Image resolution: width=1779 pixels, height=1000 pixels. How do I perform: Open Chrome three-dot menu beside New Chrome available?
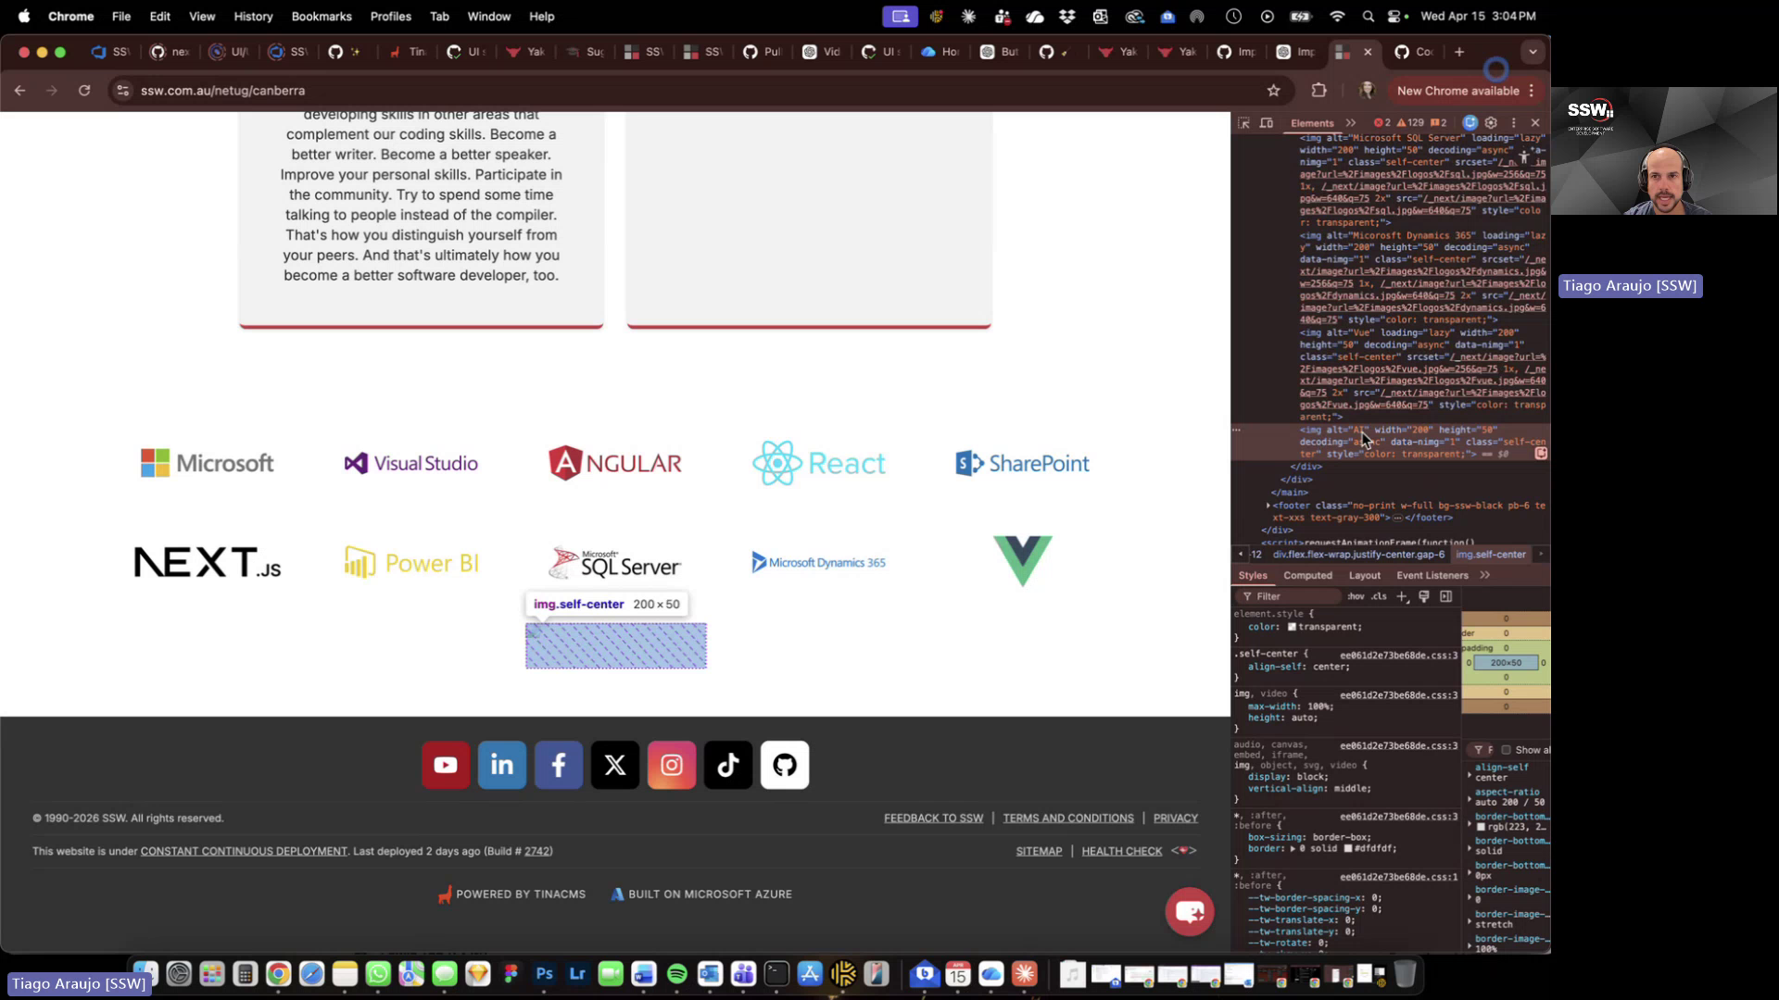pos(1532,91)
